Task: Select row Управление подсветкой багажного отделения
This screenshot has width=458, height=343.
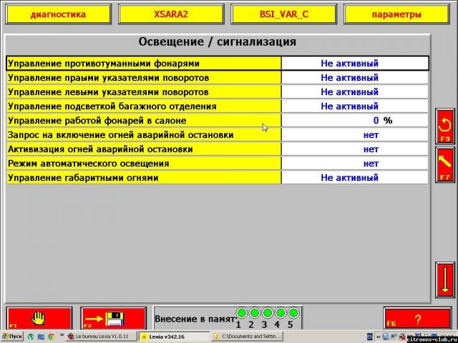Action: 218,106
